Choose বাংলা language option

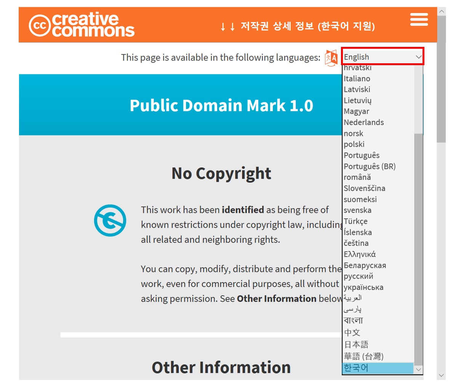click(378, 321)
